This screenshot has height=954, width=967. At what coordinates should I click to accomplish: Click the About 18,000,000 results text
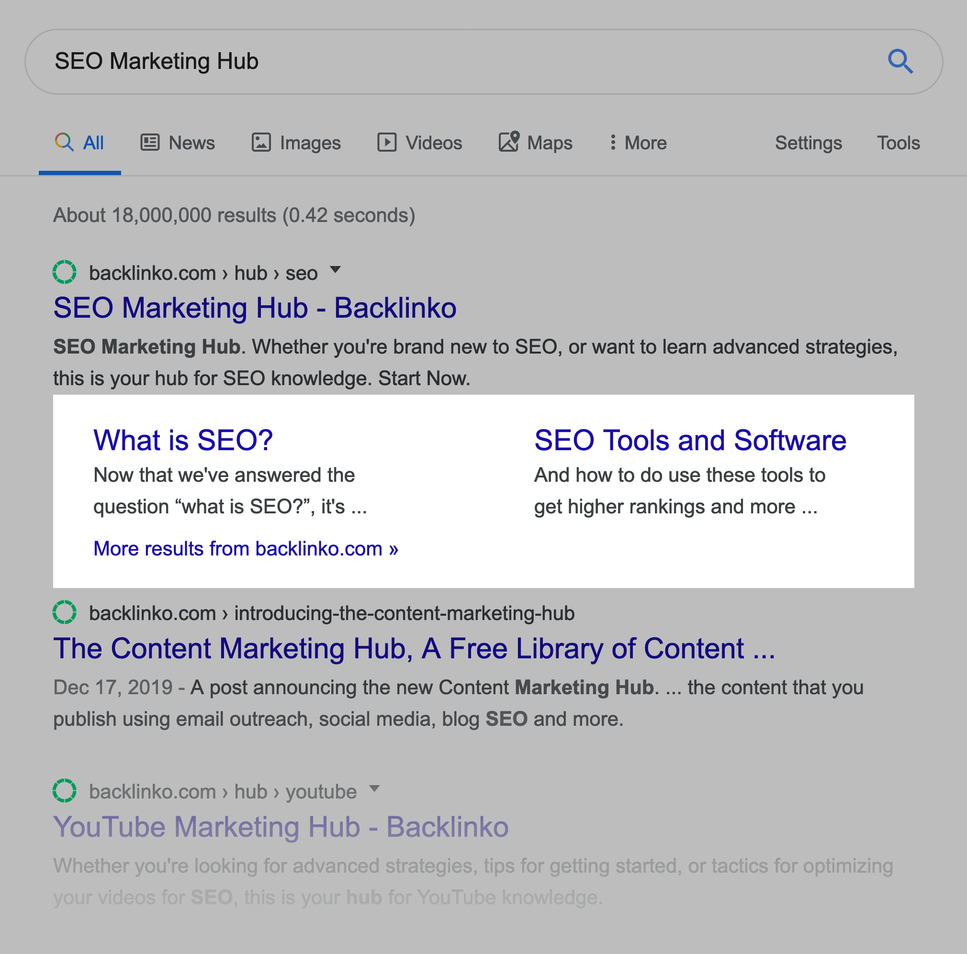tap(234, 216)
